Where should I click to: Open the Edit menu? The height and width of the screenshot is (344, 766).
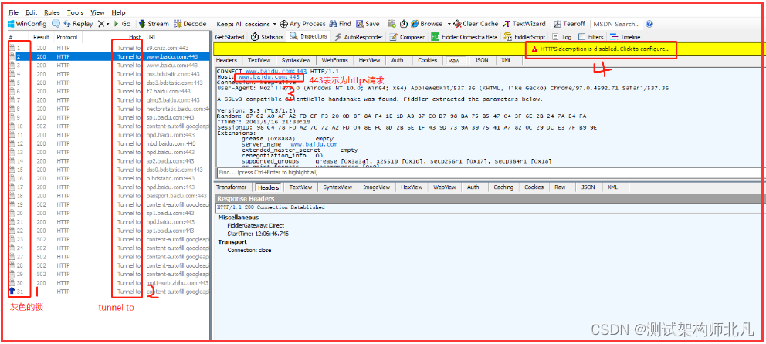(x=31, y=12)
